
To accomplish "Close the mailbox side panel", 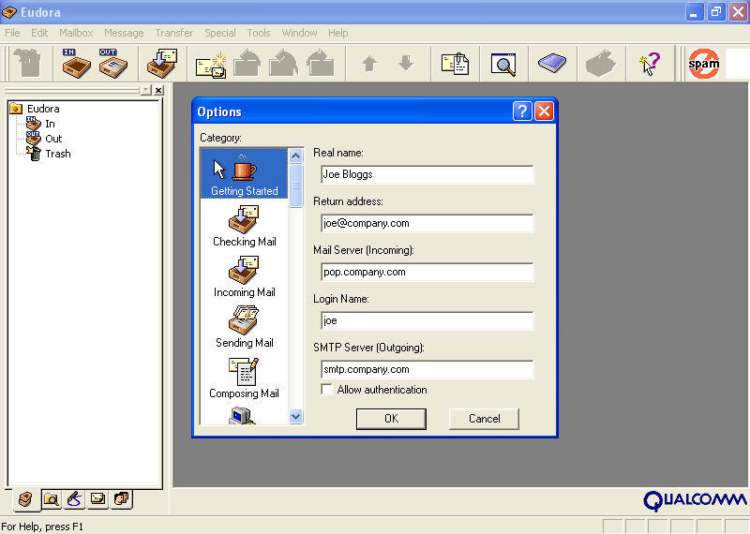I will 158,90.
